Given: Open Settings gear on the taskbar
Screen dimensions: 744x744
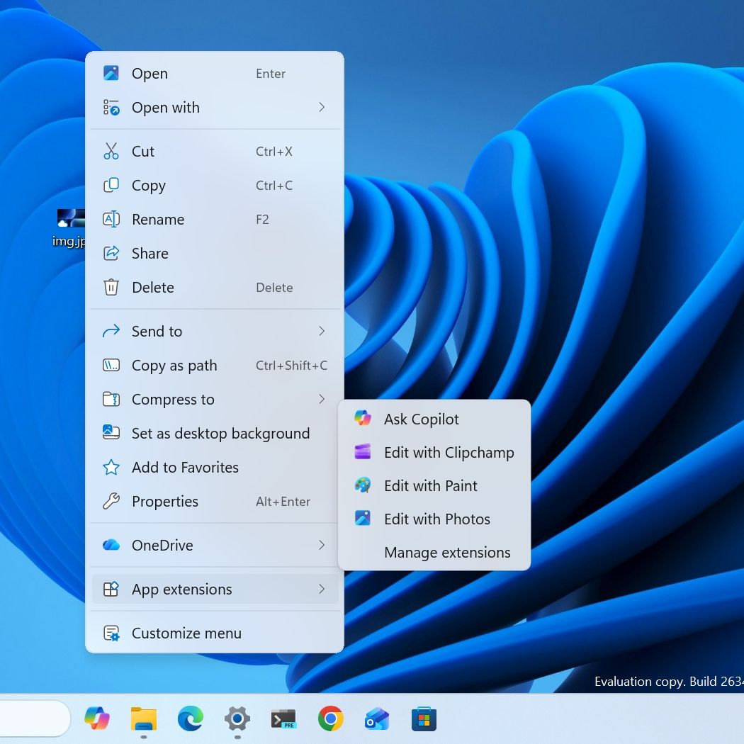Looking at the screenshot, I should 237,719.
